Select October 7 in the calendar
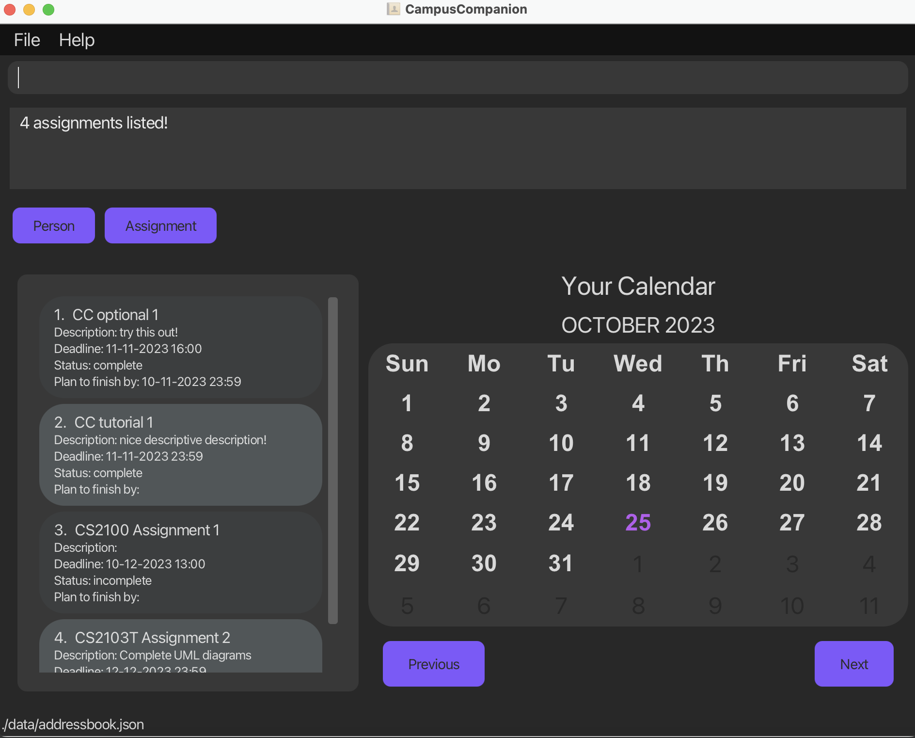 click(869, 403)
